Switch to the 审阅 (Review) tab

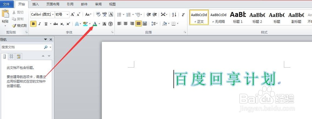[98, 4]
